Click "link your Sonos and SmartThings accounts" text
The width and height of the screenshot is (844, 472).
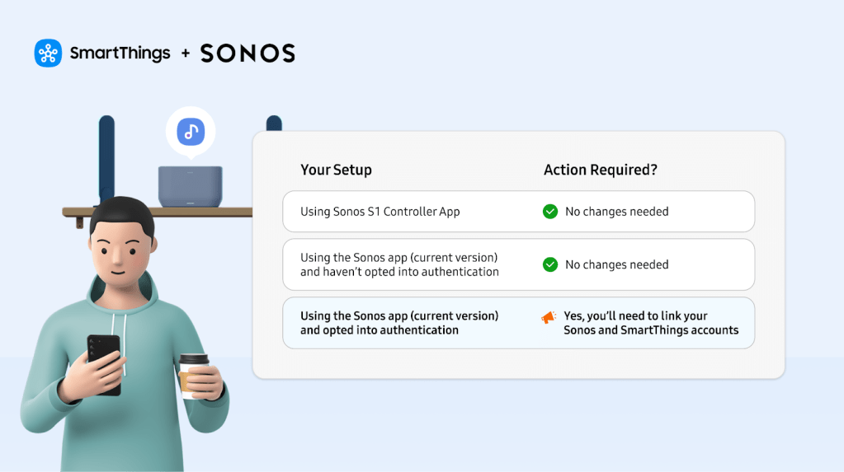[651, 330]
